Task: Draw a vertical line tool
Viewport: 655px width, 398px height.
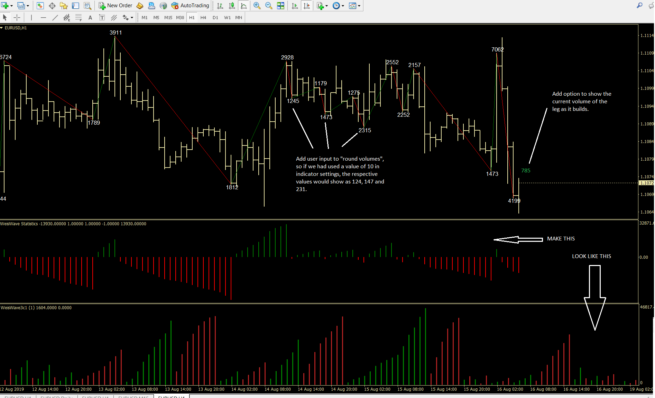Action: pos(31,17)
